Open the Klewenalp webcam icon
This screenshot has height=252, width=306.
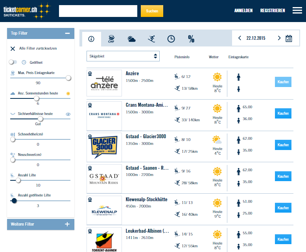(x=90, y=200)
